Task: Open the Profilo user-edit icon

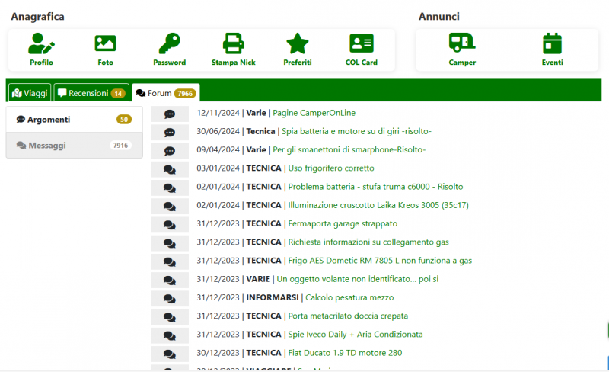Action: click(x=42, y=43)
